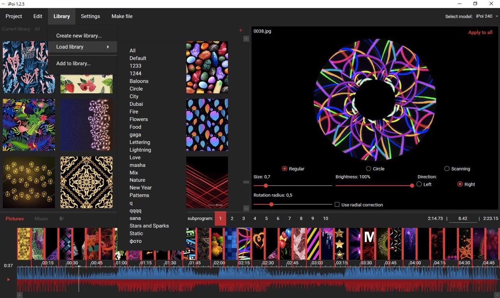Click the Rotation radius slider handle
This screenshot has height=298, width=500.
(271, 204)
